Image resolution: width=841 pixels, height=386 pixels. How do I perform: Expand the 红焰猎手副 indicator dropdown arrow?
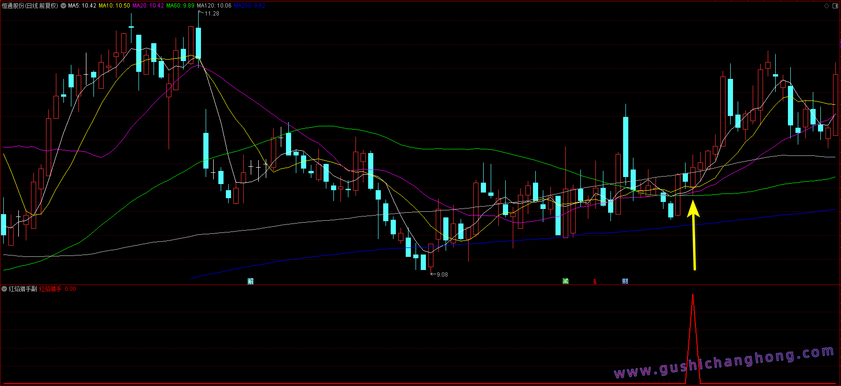click(x=4, y=289)
